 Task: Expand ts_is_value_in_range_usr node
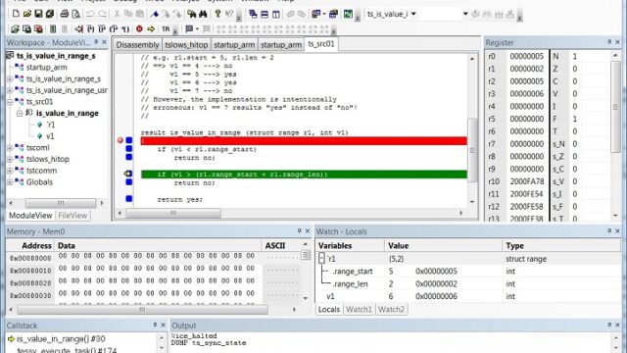(x=10, y=90)
